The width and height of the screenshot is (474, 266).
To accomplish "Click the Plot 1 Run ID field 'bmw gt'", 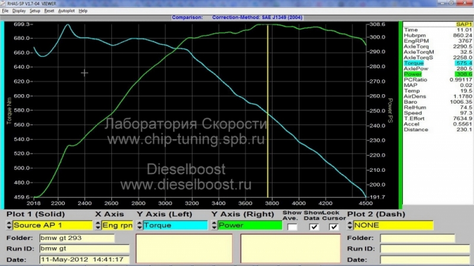I will [x=84, y=248].
